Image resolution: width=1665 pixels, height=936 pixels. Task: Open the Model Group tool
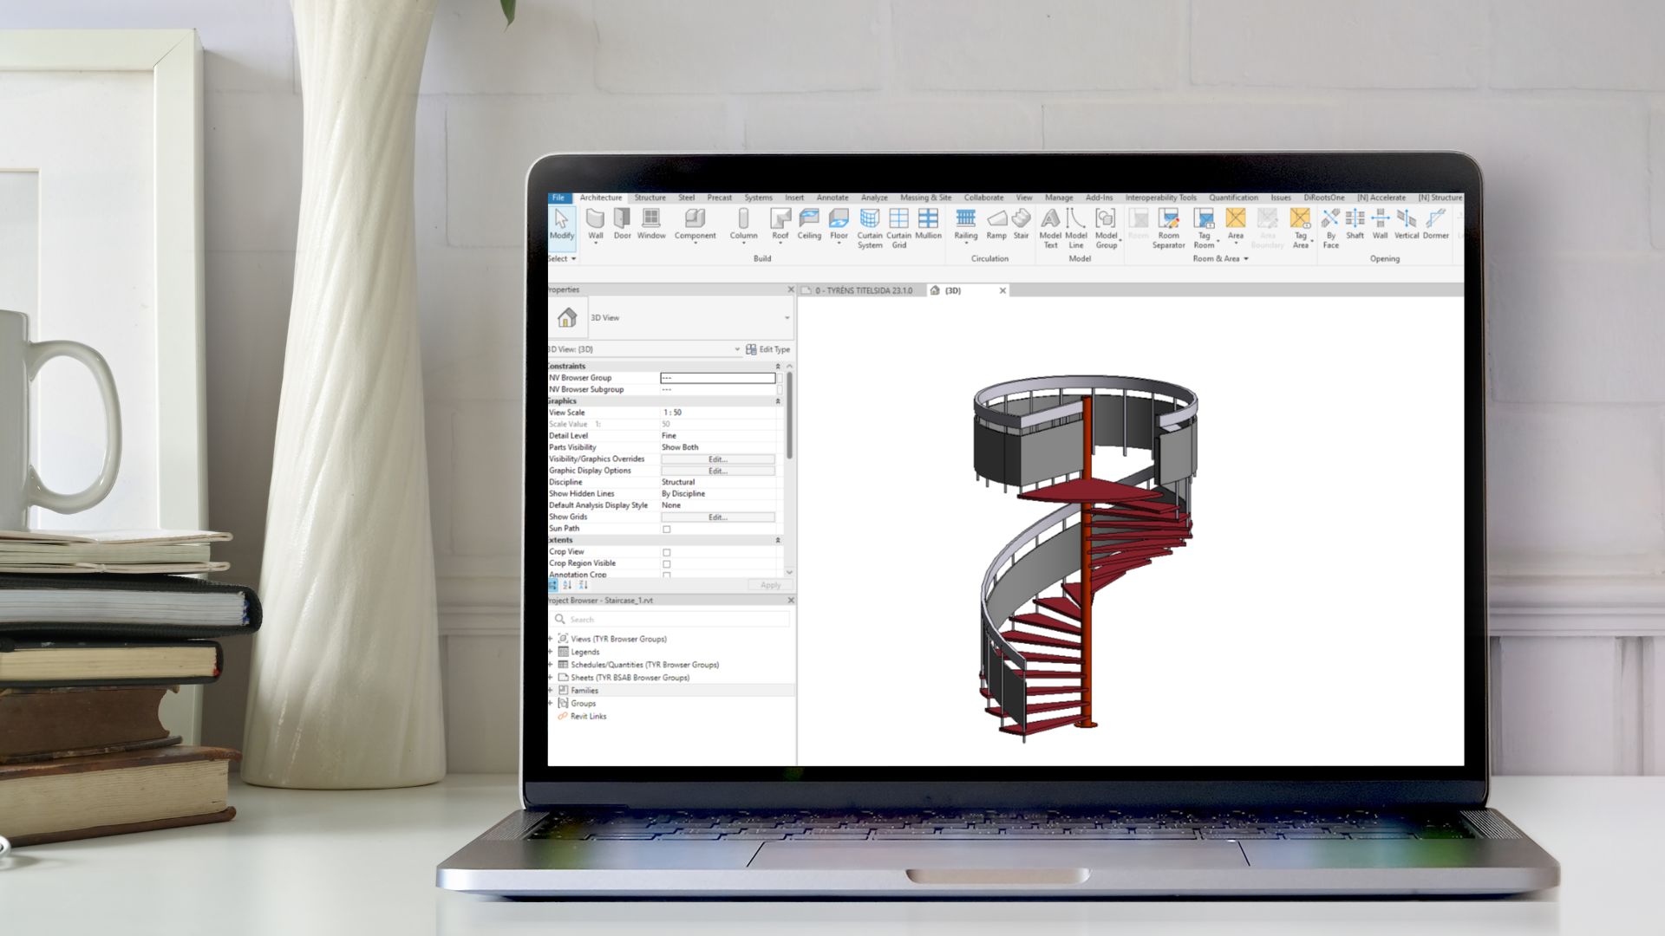click(1106, 229)
